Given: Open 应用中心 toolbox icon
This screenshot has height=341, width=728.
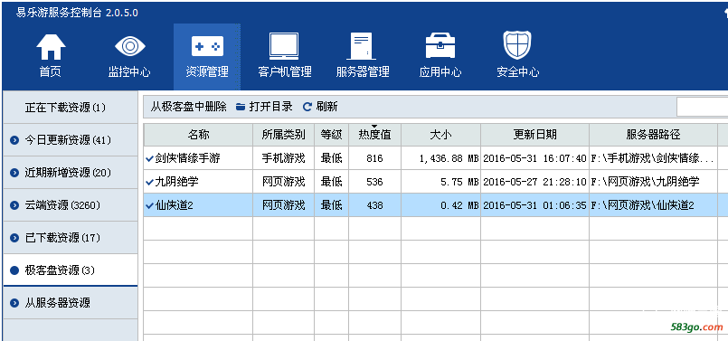Looking at the screenshot, I should pyautogui.click(x=440, y=45).
